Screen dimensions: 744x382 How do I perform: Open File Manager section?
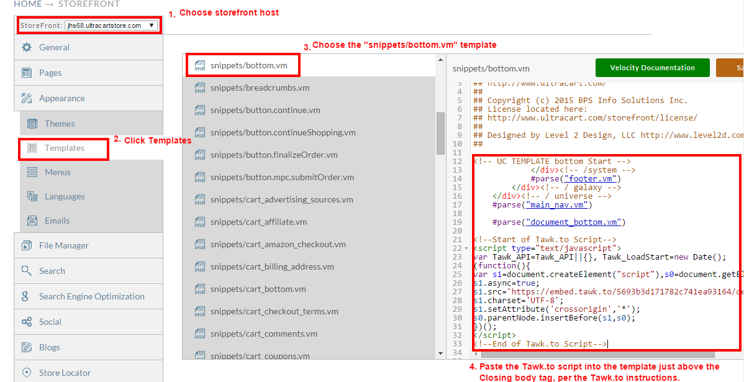coord(88,245)
